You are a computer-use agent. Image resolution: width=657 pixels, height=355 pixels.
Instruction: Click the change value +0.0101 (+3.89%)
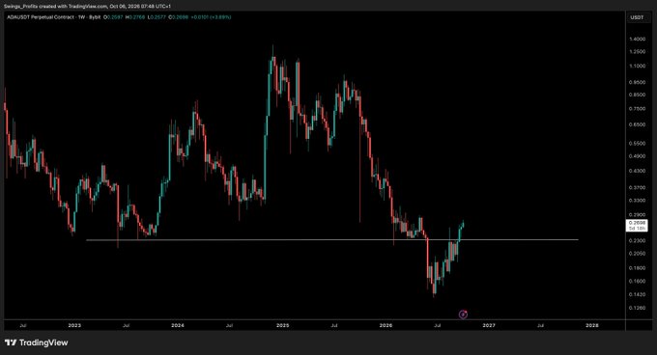point(211,17)
